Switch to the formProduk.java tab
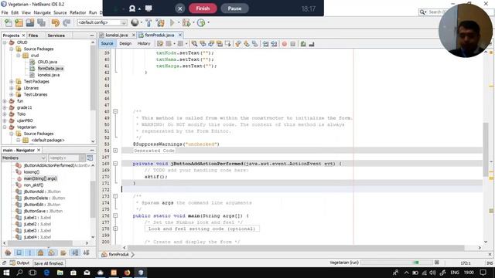The height and width of the screenshot is (278, 495). tap(159, 35)
